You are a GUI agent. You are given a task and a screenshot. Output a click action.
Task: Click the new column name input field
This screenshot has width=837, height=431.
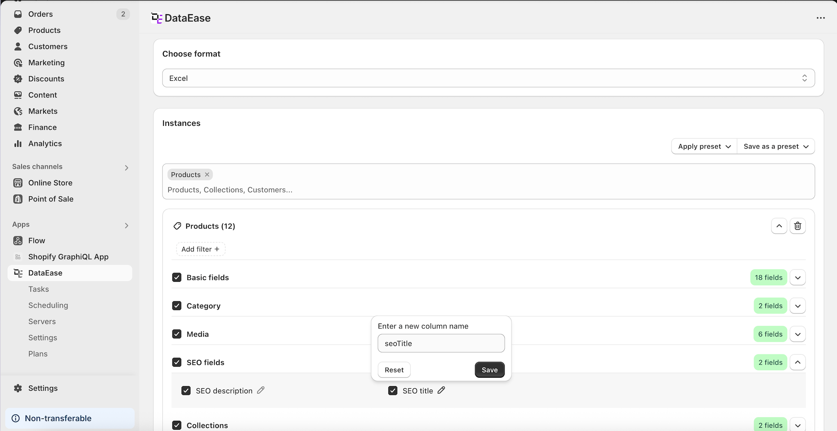441,343
